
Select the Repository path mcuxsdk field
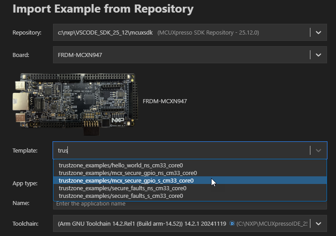point(190,32)
